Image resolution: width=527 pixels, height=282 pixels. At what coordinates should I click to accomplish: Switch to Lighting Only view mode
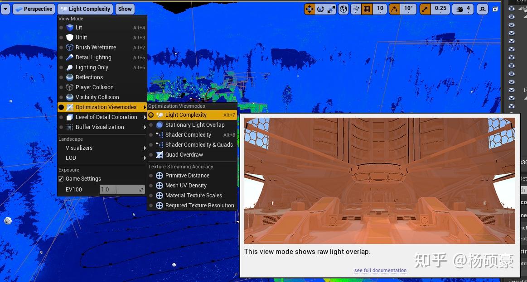tap(102, 67)
